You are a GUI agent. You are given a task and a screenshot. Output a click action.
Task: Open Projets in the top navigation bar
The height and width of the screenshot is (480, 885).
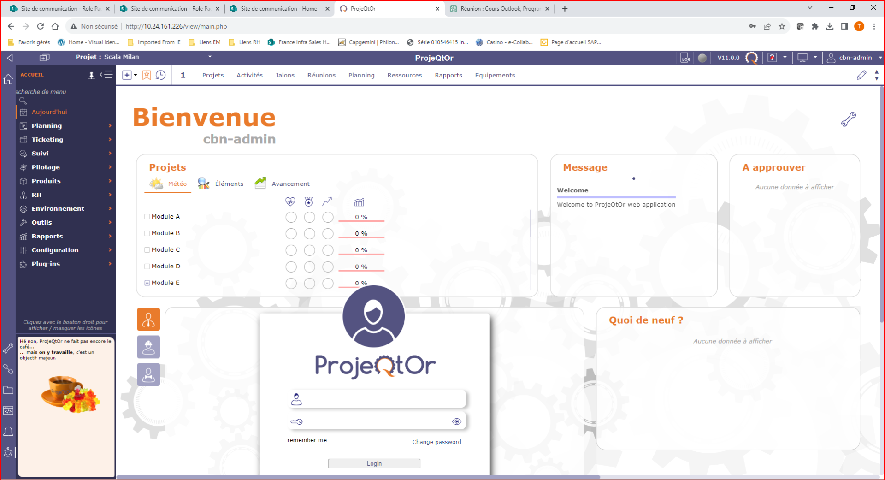(213, 75)
